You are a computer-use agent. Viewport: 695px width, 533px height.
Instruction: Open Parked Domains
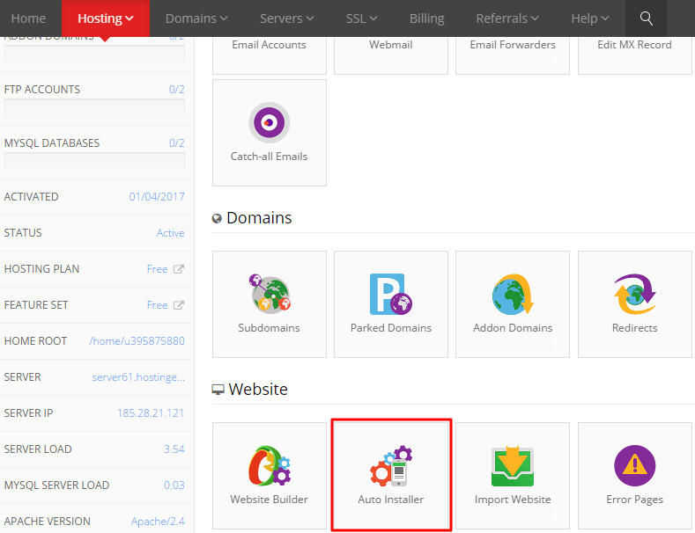pos(391,303)
